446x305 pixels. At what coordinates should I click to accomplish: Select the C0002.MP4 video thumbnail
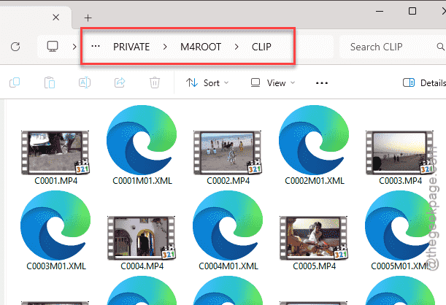228,152
